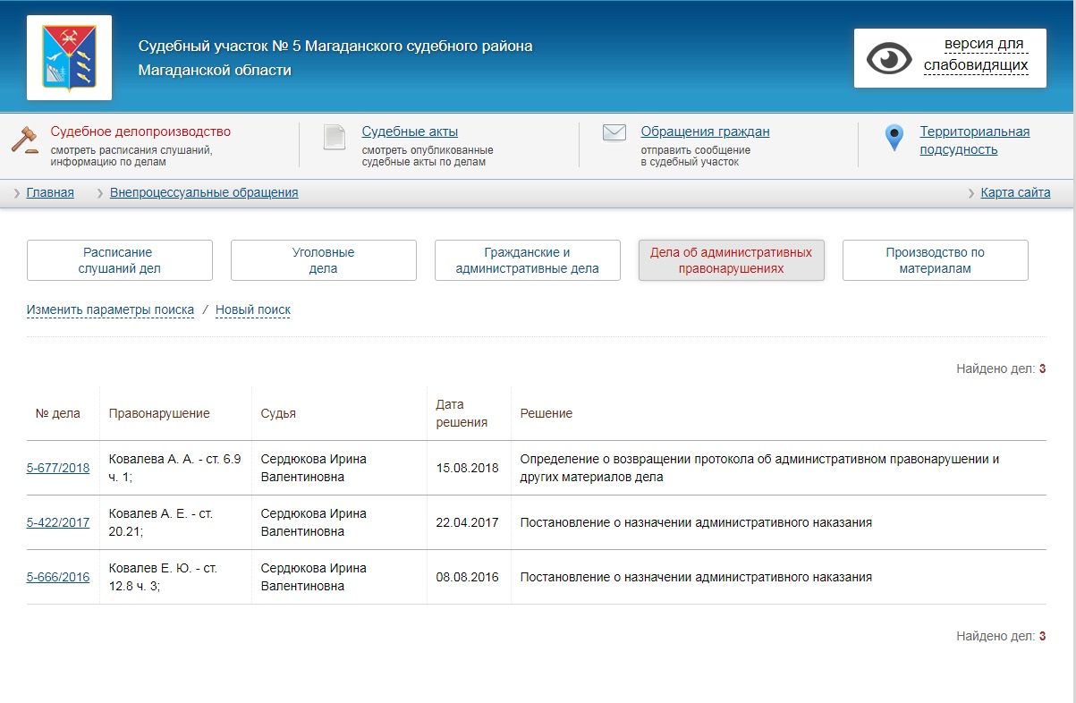
Task: Select Производство по материалам tab
Action: point(936,260)
